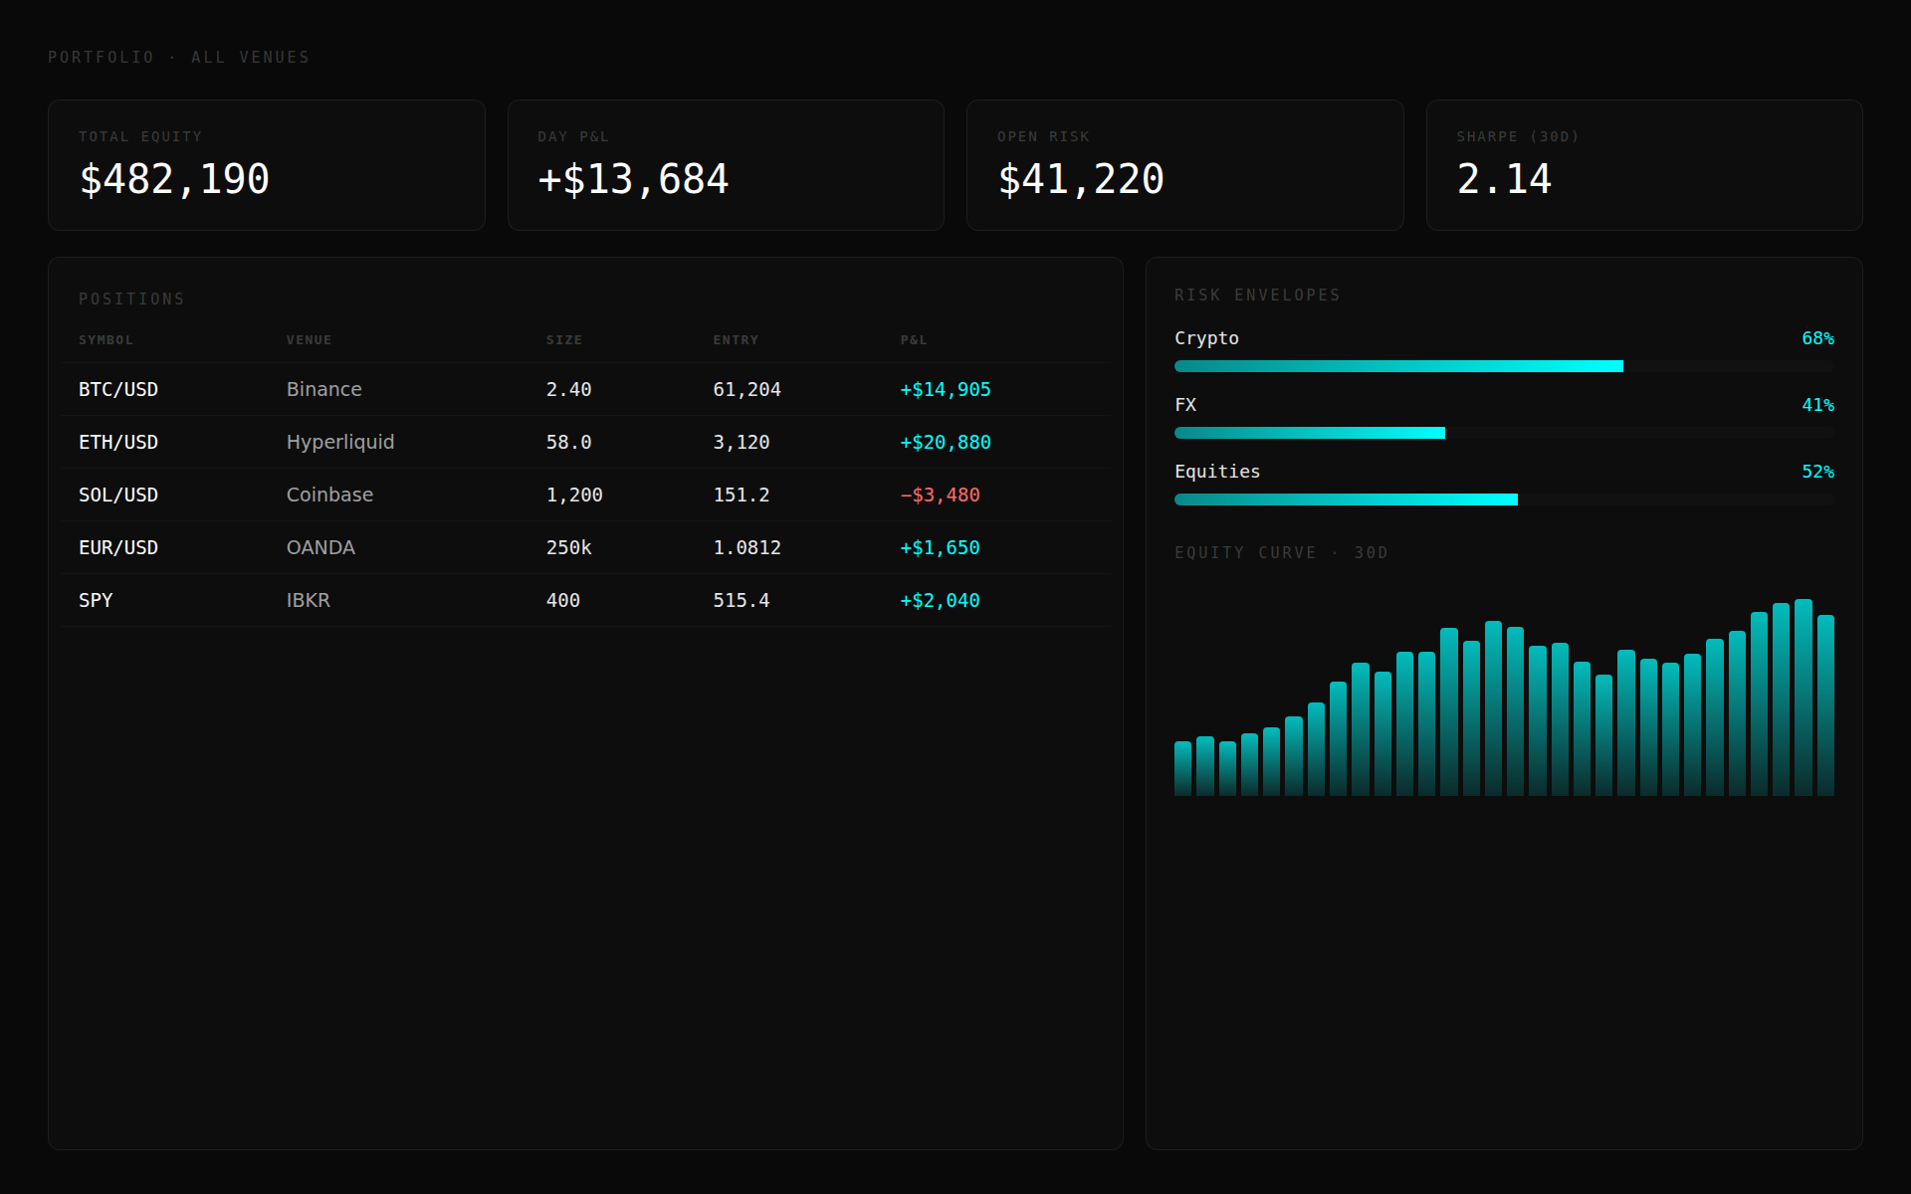Click the SIZE column header
The image size is (1911, 1194).
[x=564, y=340]
